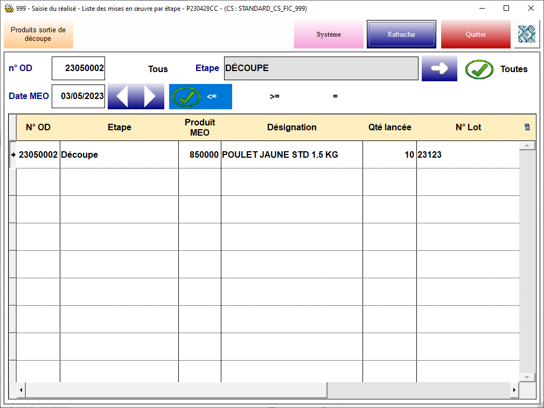Click the n° OD input field
This screenshot has height=408, width=544.
[79, 68]
